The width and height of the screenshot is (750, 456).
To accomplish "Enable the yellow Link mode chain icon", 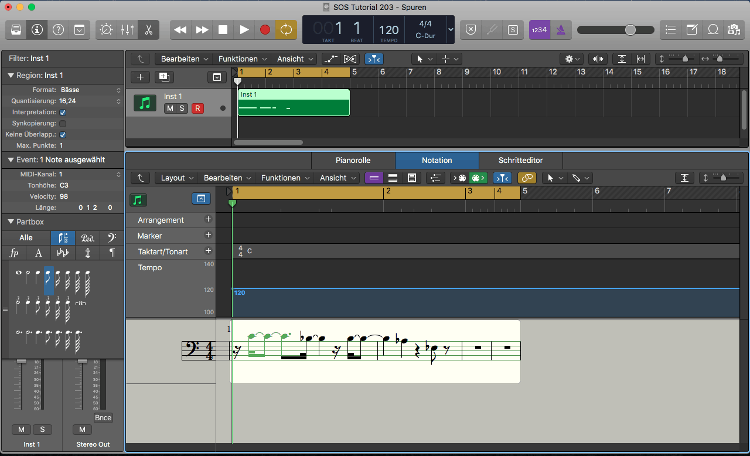I will click(x=527, y=178).
